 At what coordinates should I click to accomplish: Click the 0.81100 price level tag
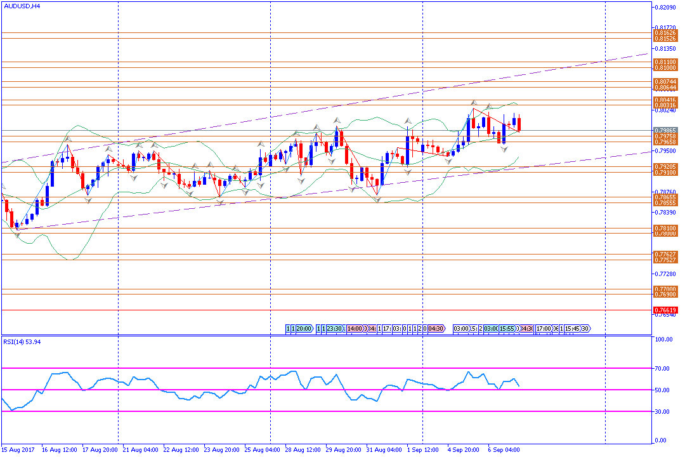click(x=663, y=62)
